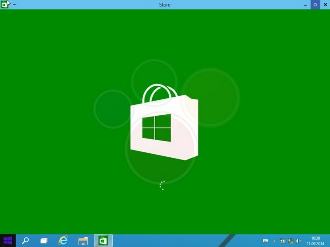
Task: Restore down the Store window
Action: [x=315, y=5]
